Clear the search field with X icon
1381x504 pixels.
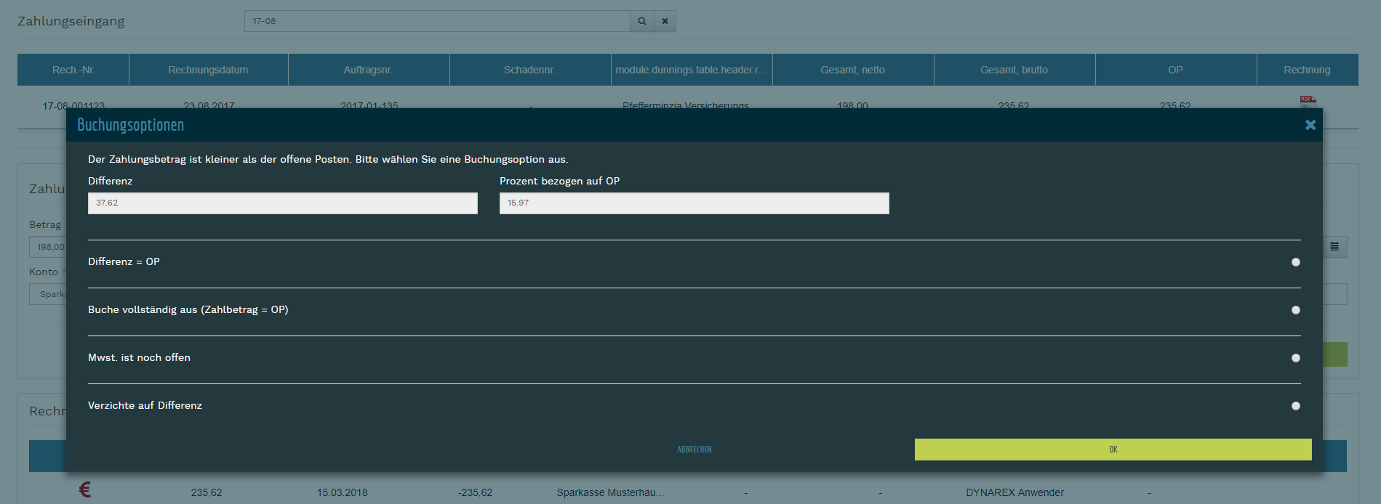tap(665, 21)
